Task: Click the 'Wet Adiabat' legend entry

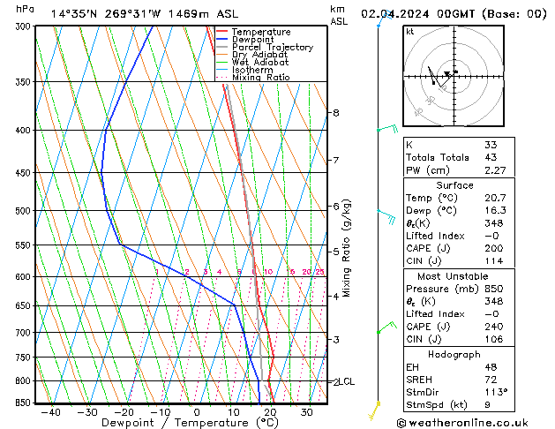Action: 260,62
